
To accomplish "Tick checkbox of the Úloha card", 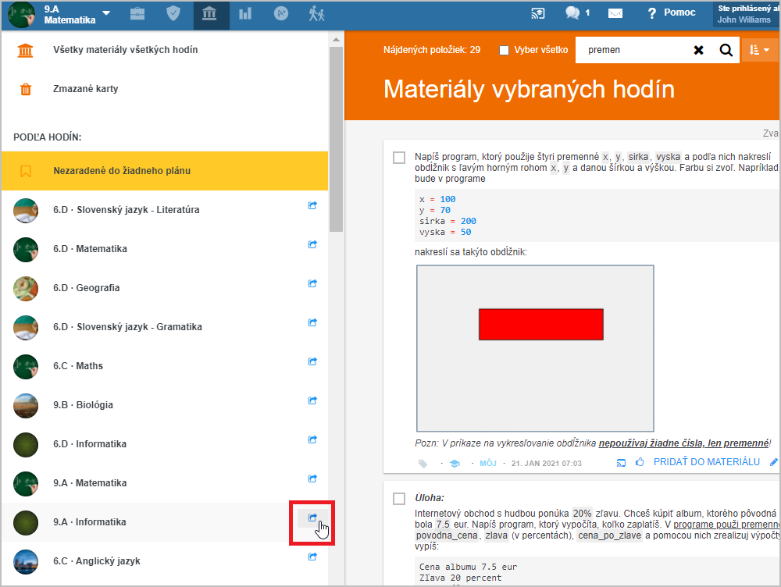I will (399, 498).
